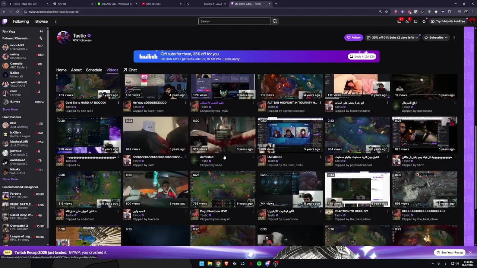The image size is (477, 268).
Task: Play the REACTION TO UHHH V2 thumbnail
Action: (357, 189)
